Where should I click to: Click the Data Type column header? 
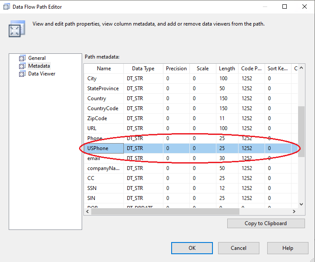point(143,69)
